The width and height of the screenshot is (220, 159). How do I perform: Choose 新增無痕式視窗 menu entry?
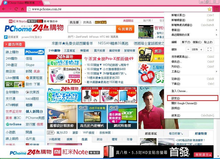click(192, 25)
